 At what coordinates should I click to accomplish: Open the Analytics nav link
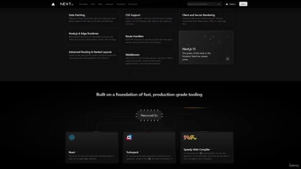(x=110, y=4)
